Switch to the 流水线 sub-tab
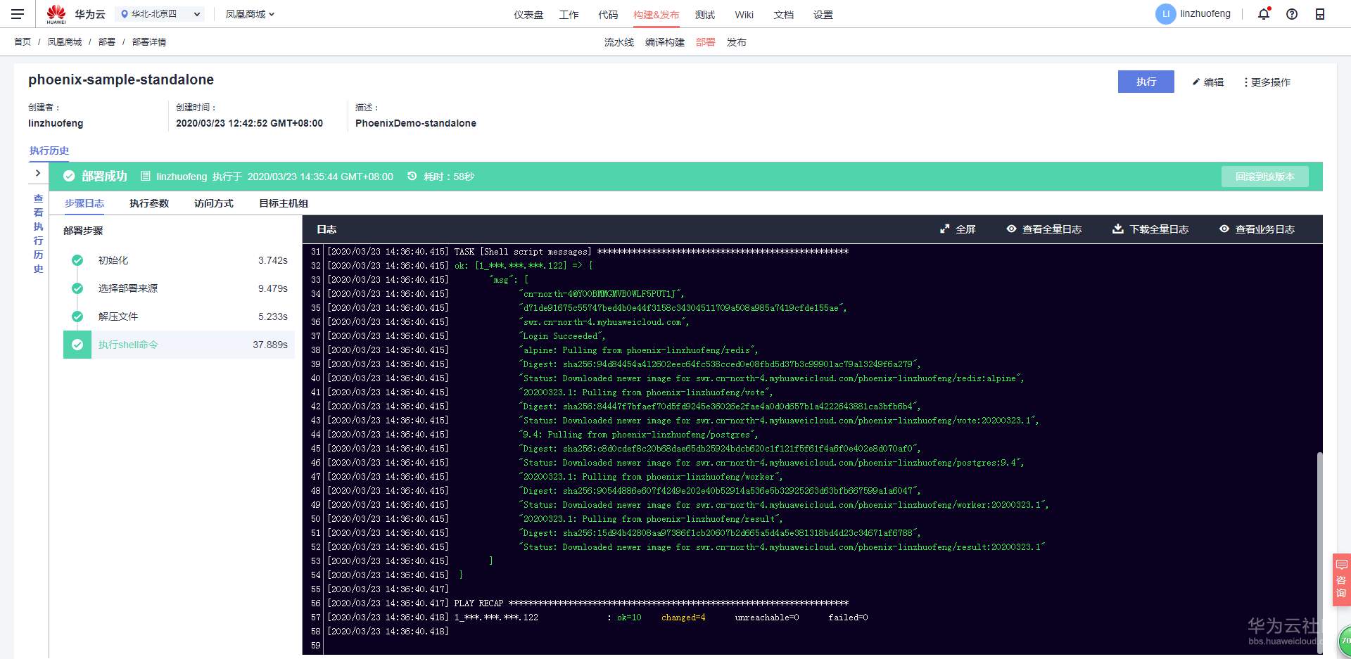The width and height of the screenshot is (1351, 659). coord(619,42)
